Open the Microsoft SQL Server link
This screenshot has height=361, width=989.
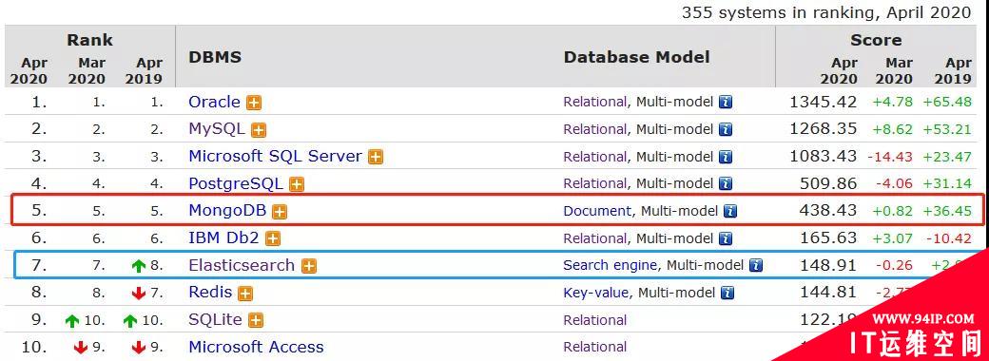point(276,156)
